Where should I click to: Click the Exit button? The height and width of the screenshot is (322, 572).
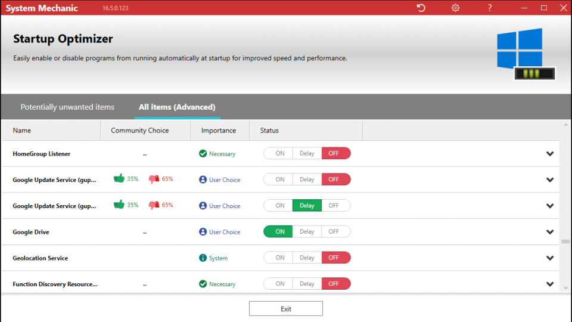click(x=286, y=308)
